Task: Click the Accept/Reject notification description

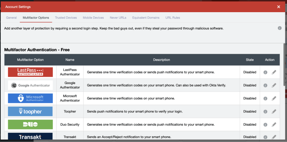Action: tap(129, 137)
